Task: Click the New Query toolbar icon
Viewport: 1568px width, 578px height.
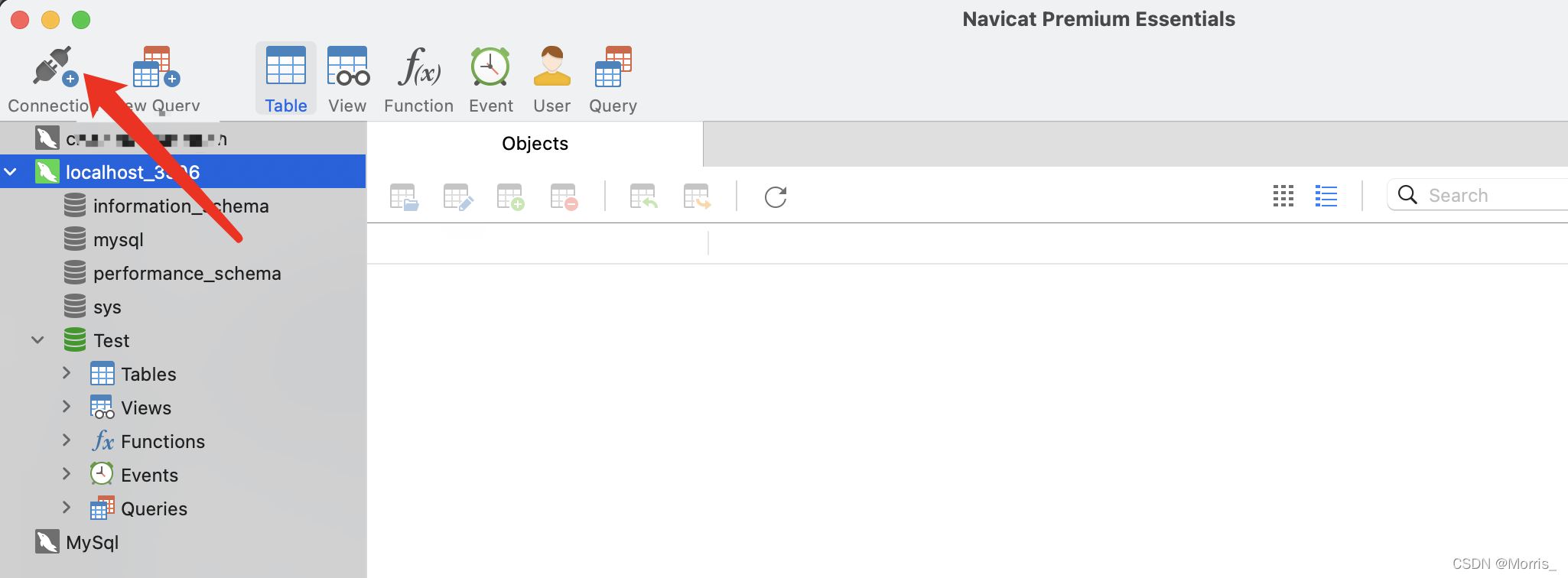Action: pyautogui.click(x=157, y=67)
